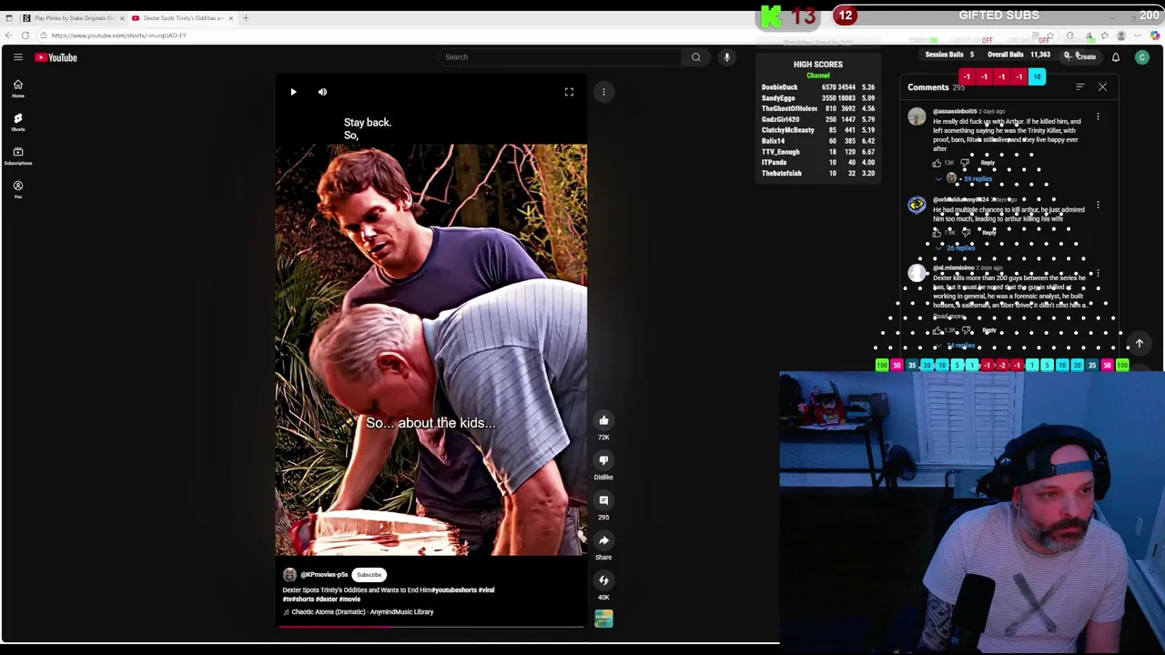
Task: Click the assassinboi05 commenter avatar
Action: click(x=917, y=116)
